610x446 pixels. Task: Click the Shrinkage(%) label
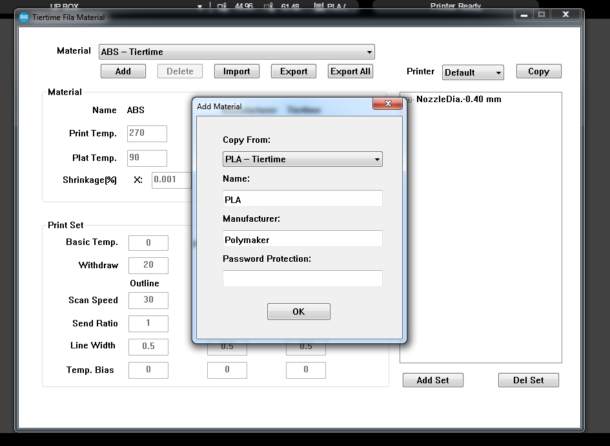point(90,180)
